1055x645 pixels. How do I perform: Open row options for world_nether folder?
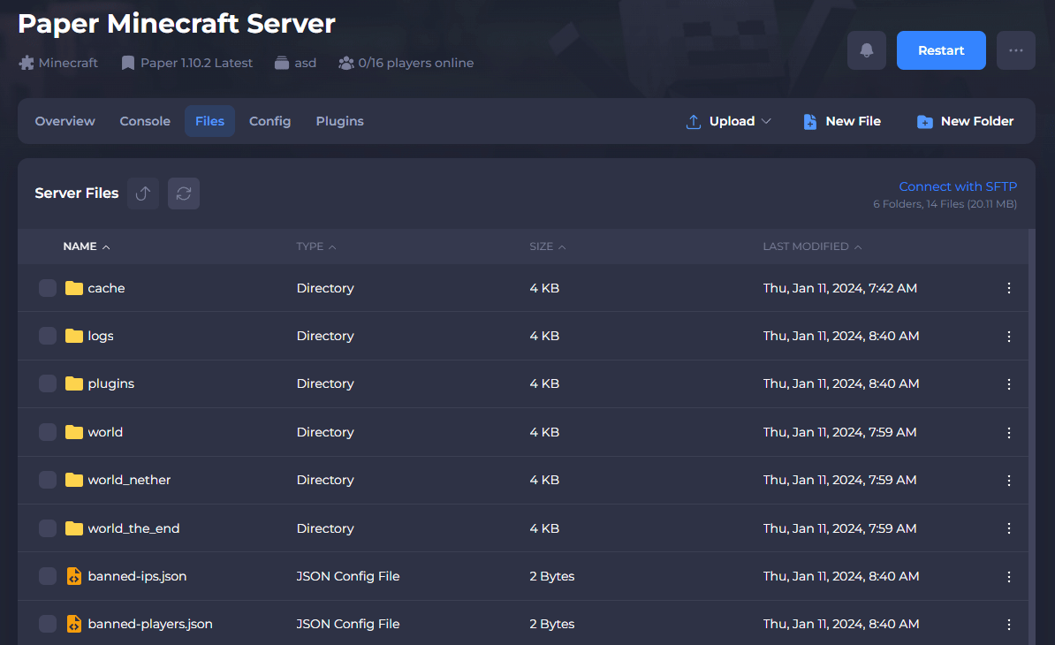[x=1008, y=480]
